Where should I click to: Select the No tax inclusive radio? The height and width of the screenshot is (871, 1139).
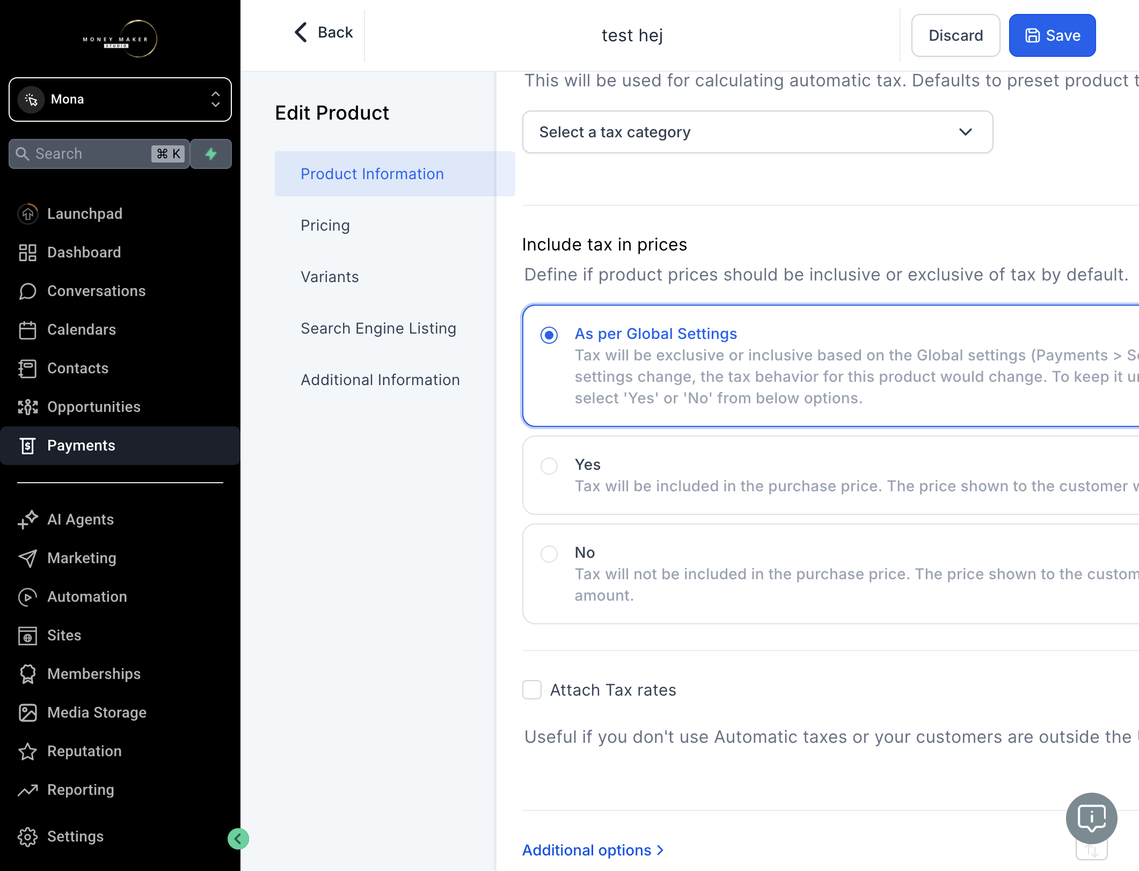click(549, 553)
